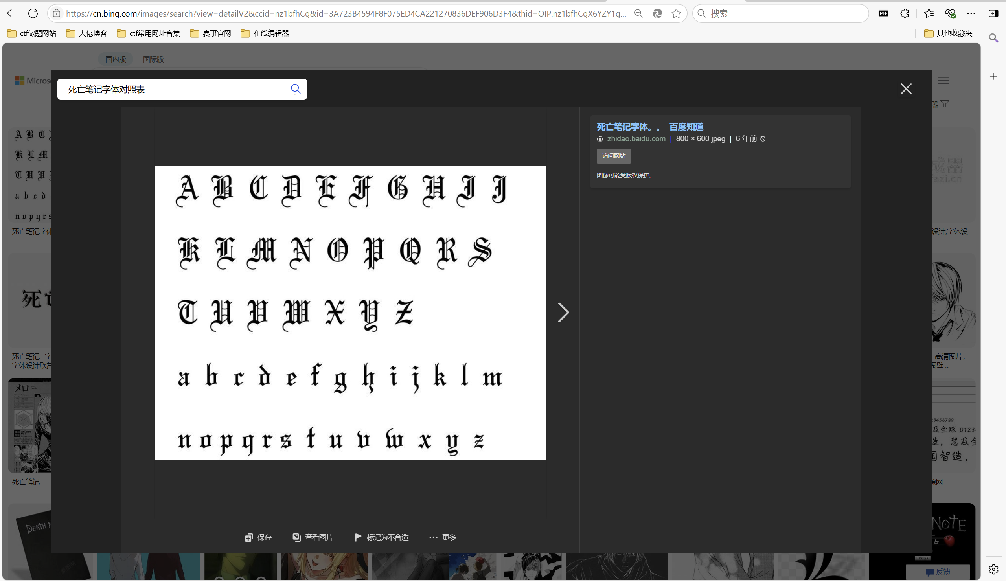Add page to favorites with star icon

[x=677, y=14]
